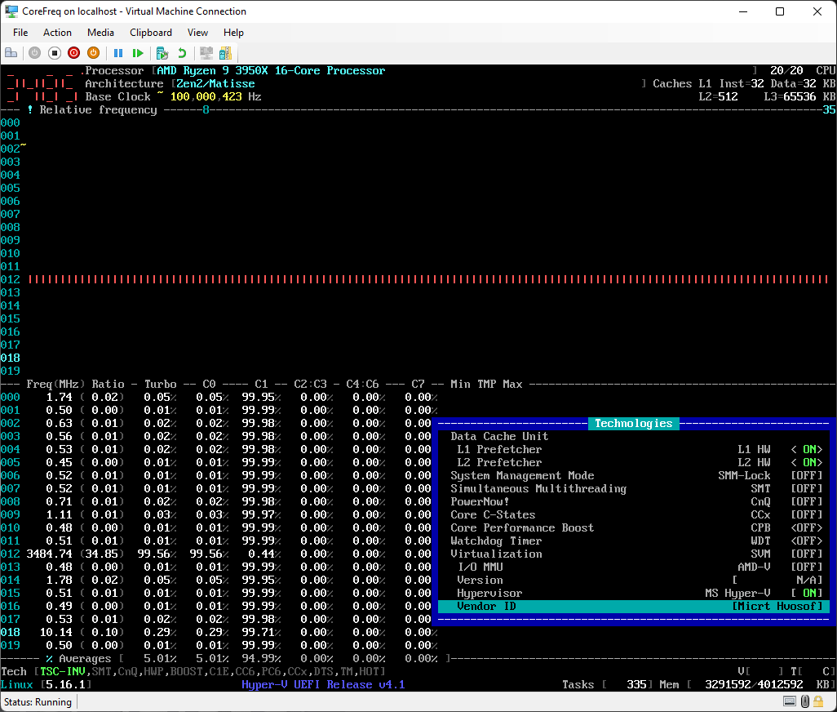This screenshot has height=712, width=837.
Task: Click the Linux kernel version 5.16.1
Action: point(65,685)
